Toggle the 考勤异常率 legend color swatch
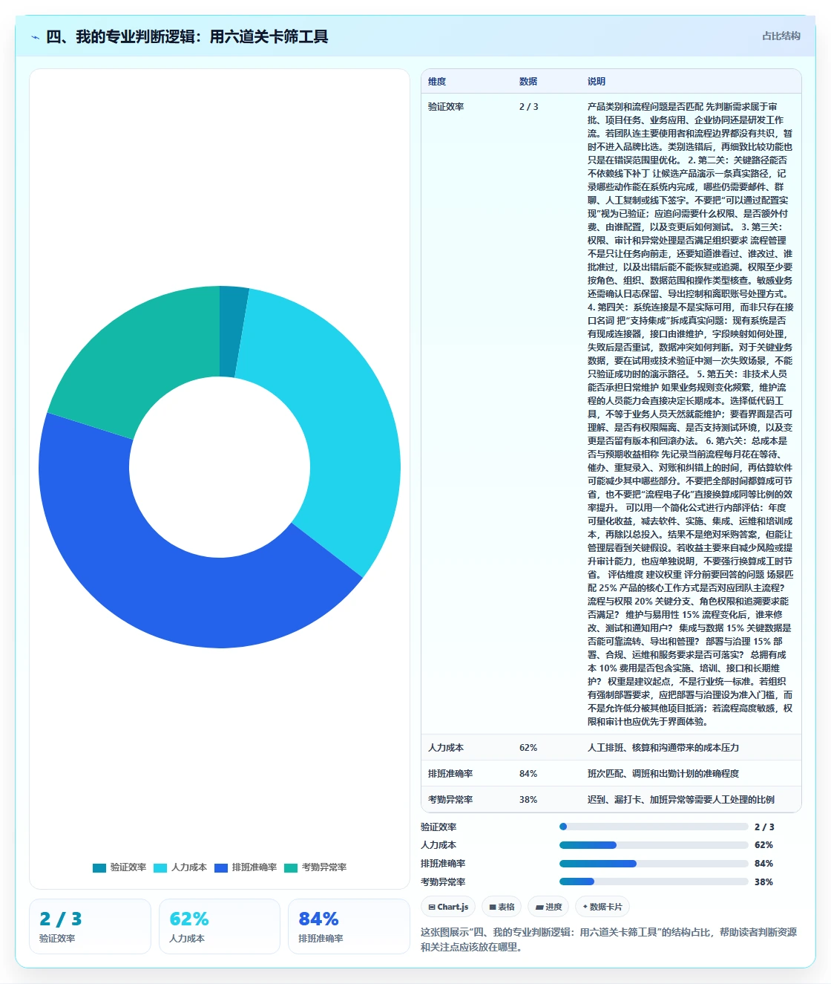The width and height of the screenshot is (831, 984). point(291,867)
